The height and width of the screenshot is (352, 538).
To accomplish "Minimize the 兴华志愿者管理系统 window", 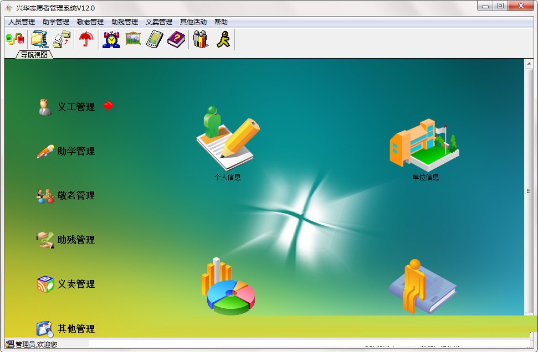I will click(485, 6).
